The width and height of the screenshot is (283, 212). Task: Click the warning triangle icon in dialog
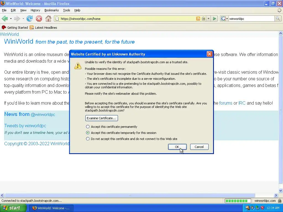coord(78,66)
